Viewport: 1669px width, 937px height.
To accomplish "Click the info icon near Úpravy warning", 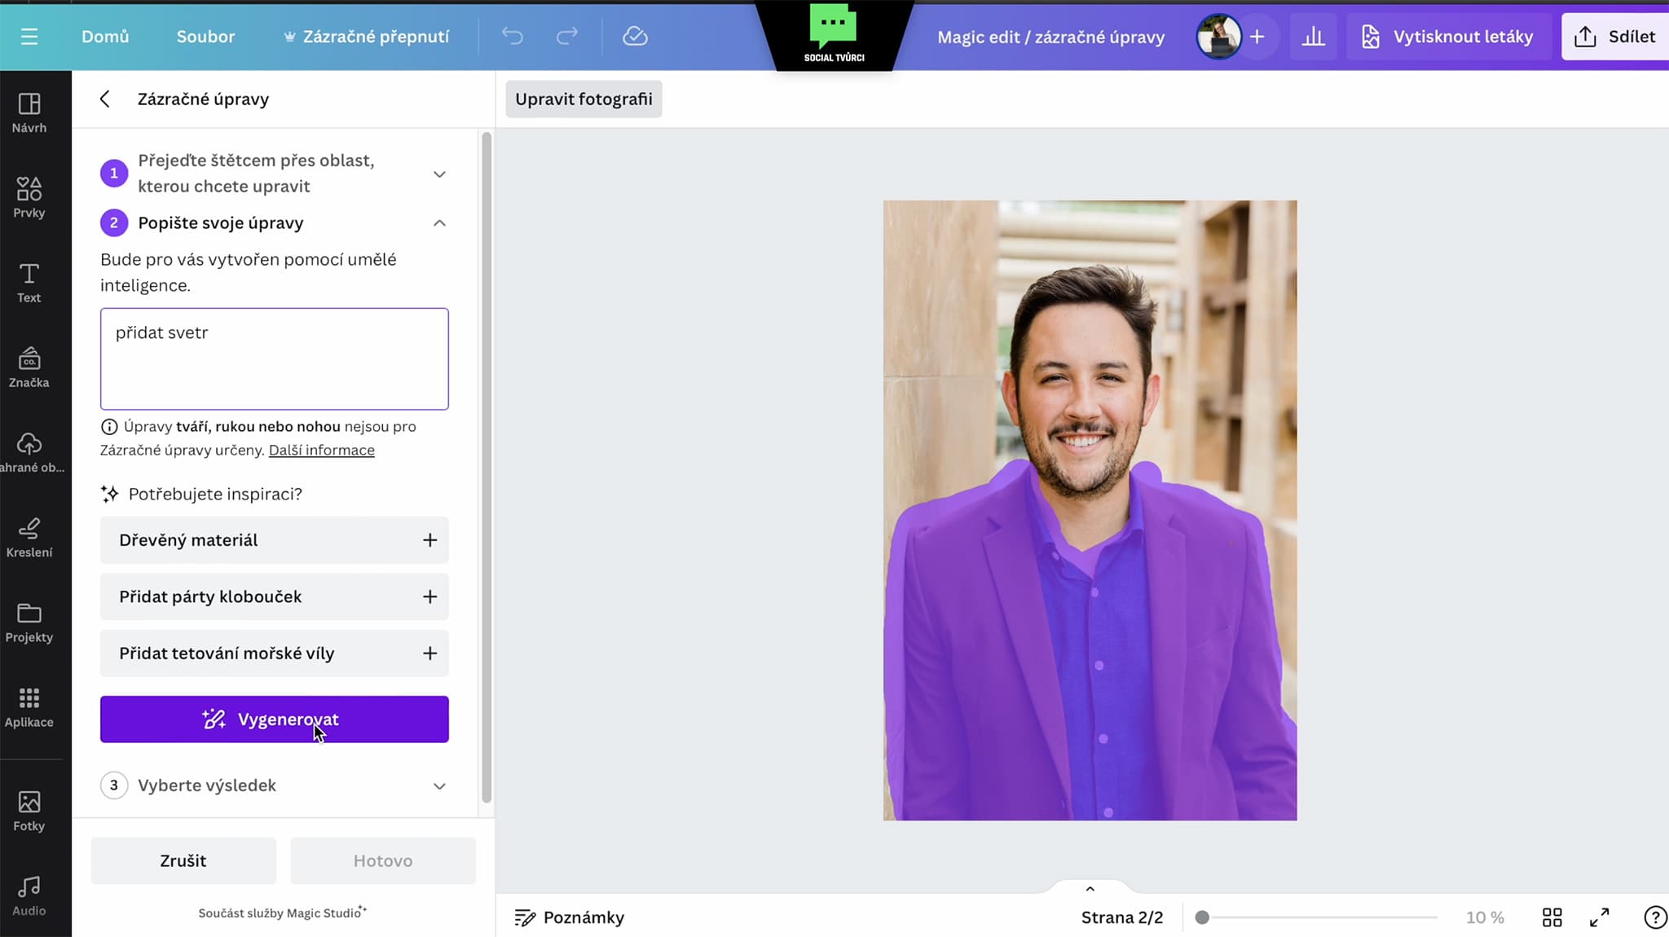I will (109, 426).
